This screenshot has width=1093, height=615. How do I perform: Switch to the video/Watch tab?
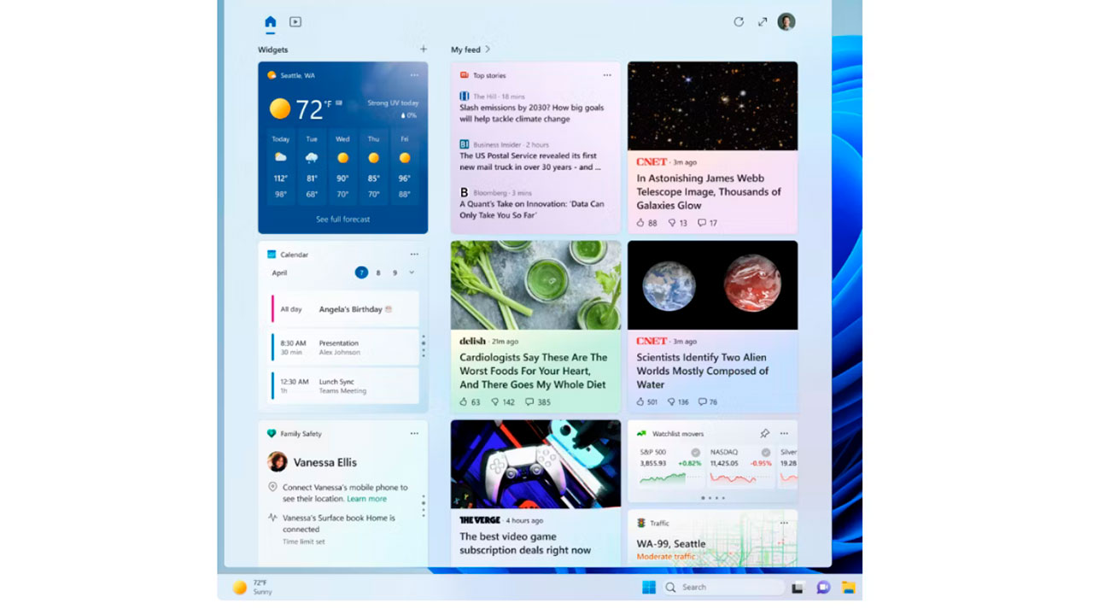point(295,22)
